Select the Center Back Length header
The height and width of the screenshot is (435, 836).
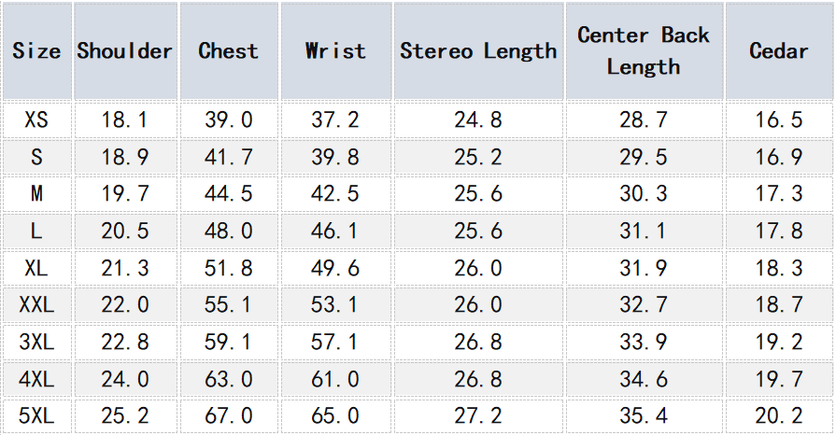point(644,51)
